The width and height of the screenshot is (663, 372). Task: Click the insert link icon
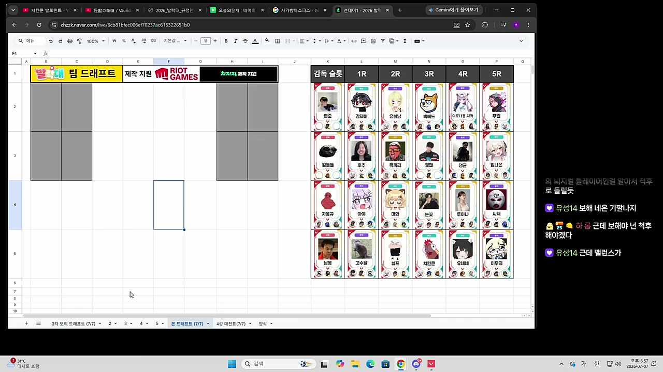(354, 41)
